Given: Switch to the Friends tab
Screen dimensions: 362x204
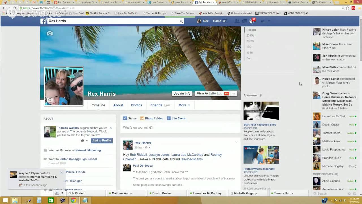Looking at the screenshot, I should pyautogui.click(x=160, y=105).
